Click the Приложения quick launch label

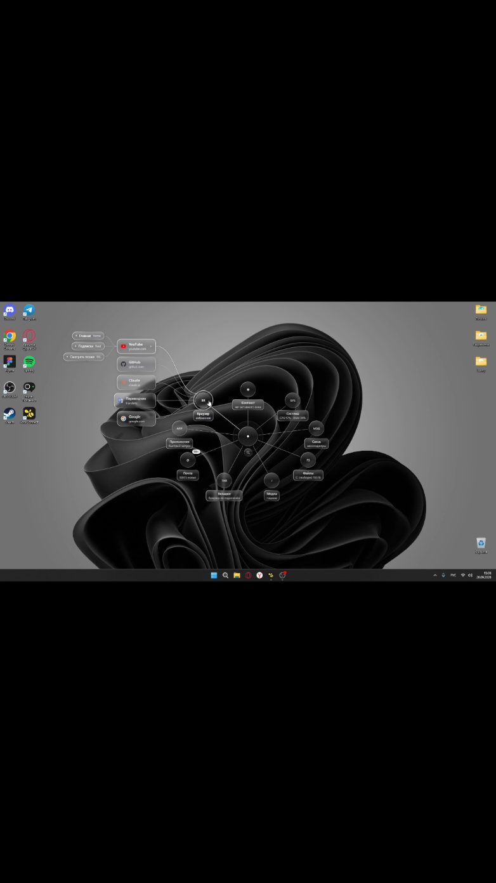point(179,444)
